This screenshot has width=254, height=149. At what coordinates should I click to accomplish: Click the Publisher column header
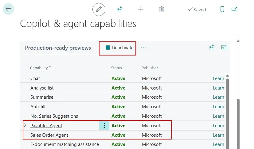[150, 68]
